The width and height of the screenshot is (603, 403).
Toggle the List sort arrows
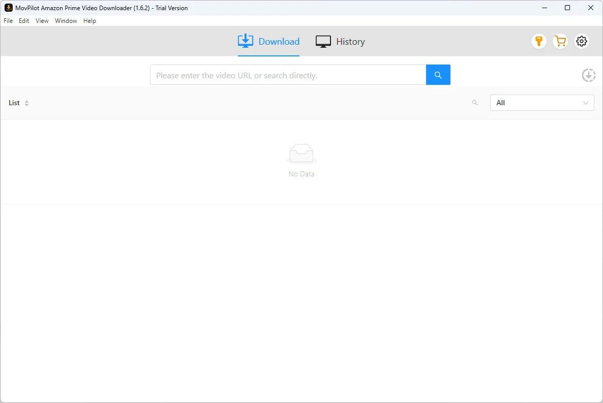(x=26, y=103)
